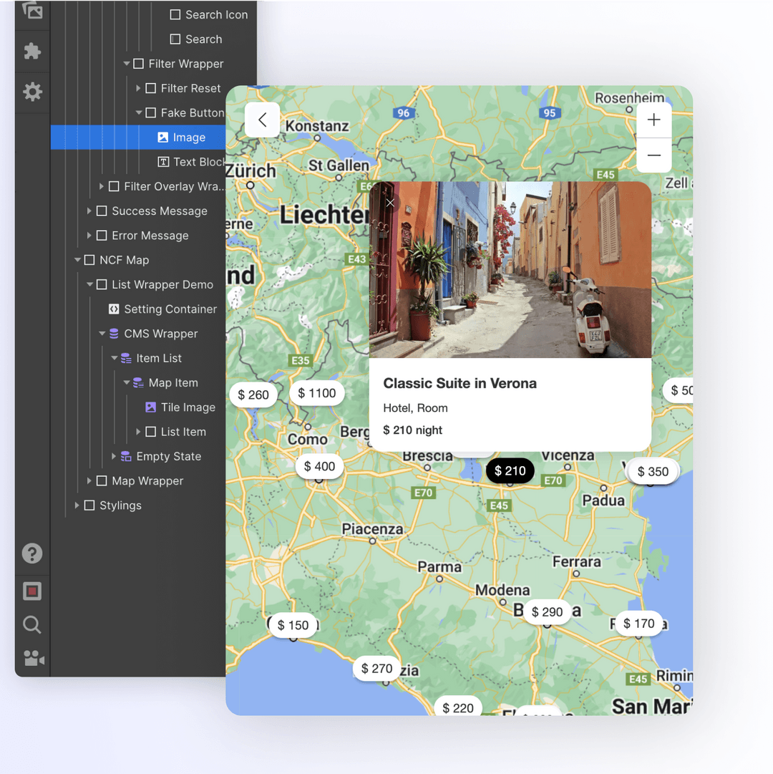This screenshot has height=774, width=773.
Task: Click the CMS Wrapper database icon
Action: [115, 334]
